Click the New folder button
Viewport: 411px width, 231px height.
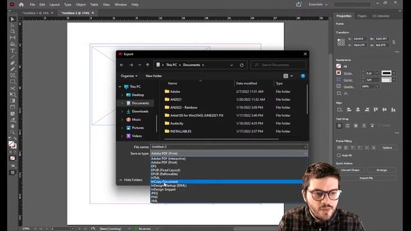(153, 76)
